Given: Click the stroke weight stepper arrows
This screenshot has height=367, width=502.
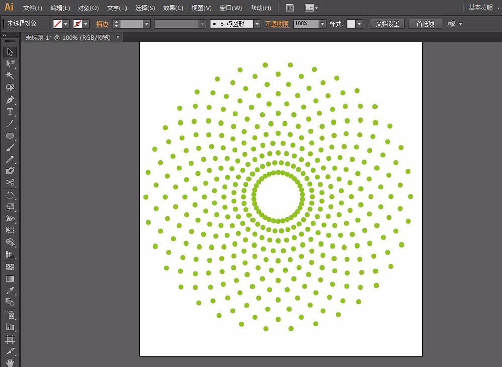Looking at the screenshot, I should tap(116, 24).
